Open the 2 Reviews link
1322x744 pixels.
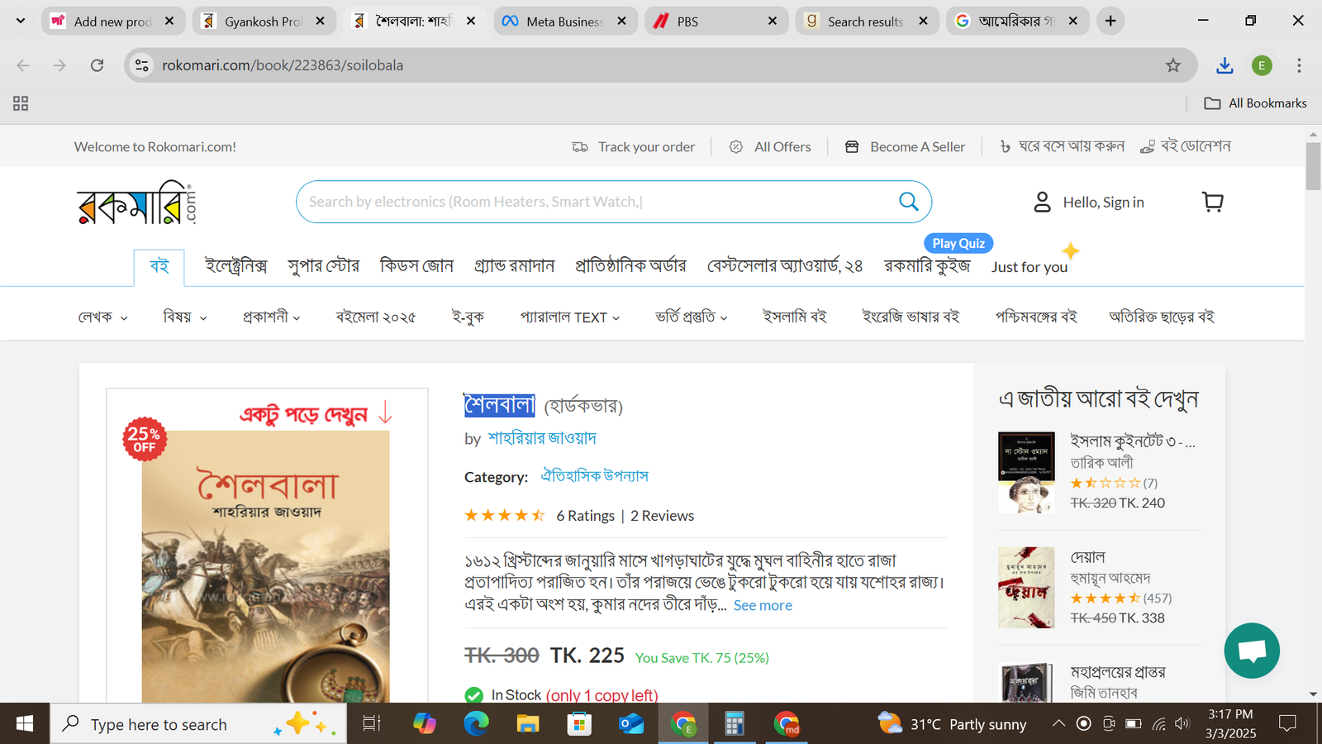pyautogui.click(x=662, y=516)
